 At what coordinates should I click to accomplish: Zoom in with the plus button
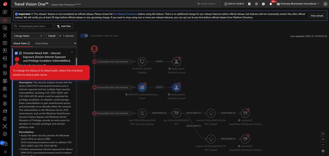click(x=323, y=139)
